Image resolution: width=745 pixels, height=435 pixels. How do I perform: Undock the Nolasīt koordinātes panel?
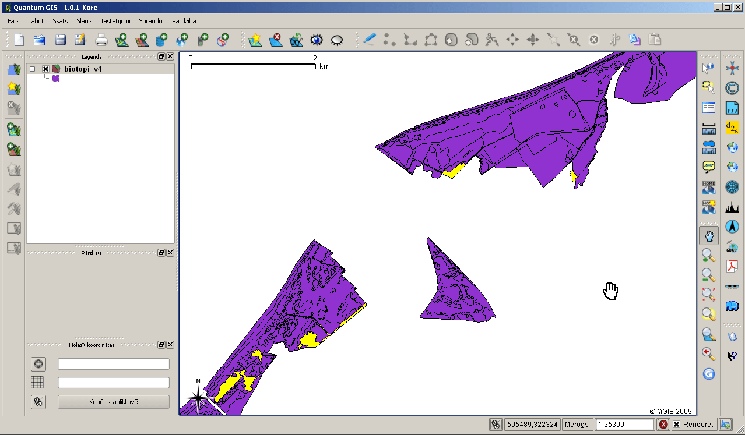161,345
